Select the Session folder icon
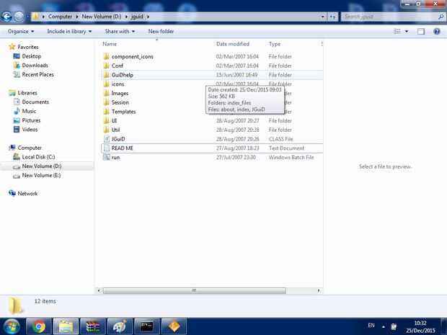This screenshot has height=335, width=447. pyautogui.click(x=106, y=102)
